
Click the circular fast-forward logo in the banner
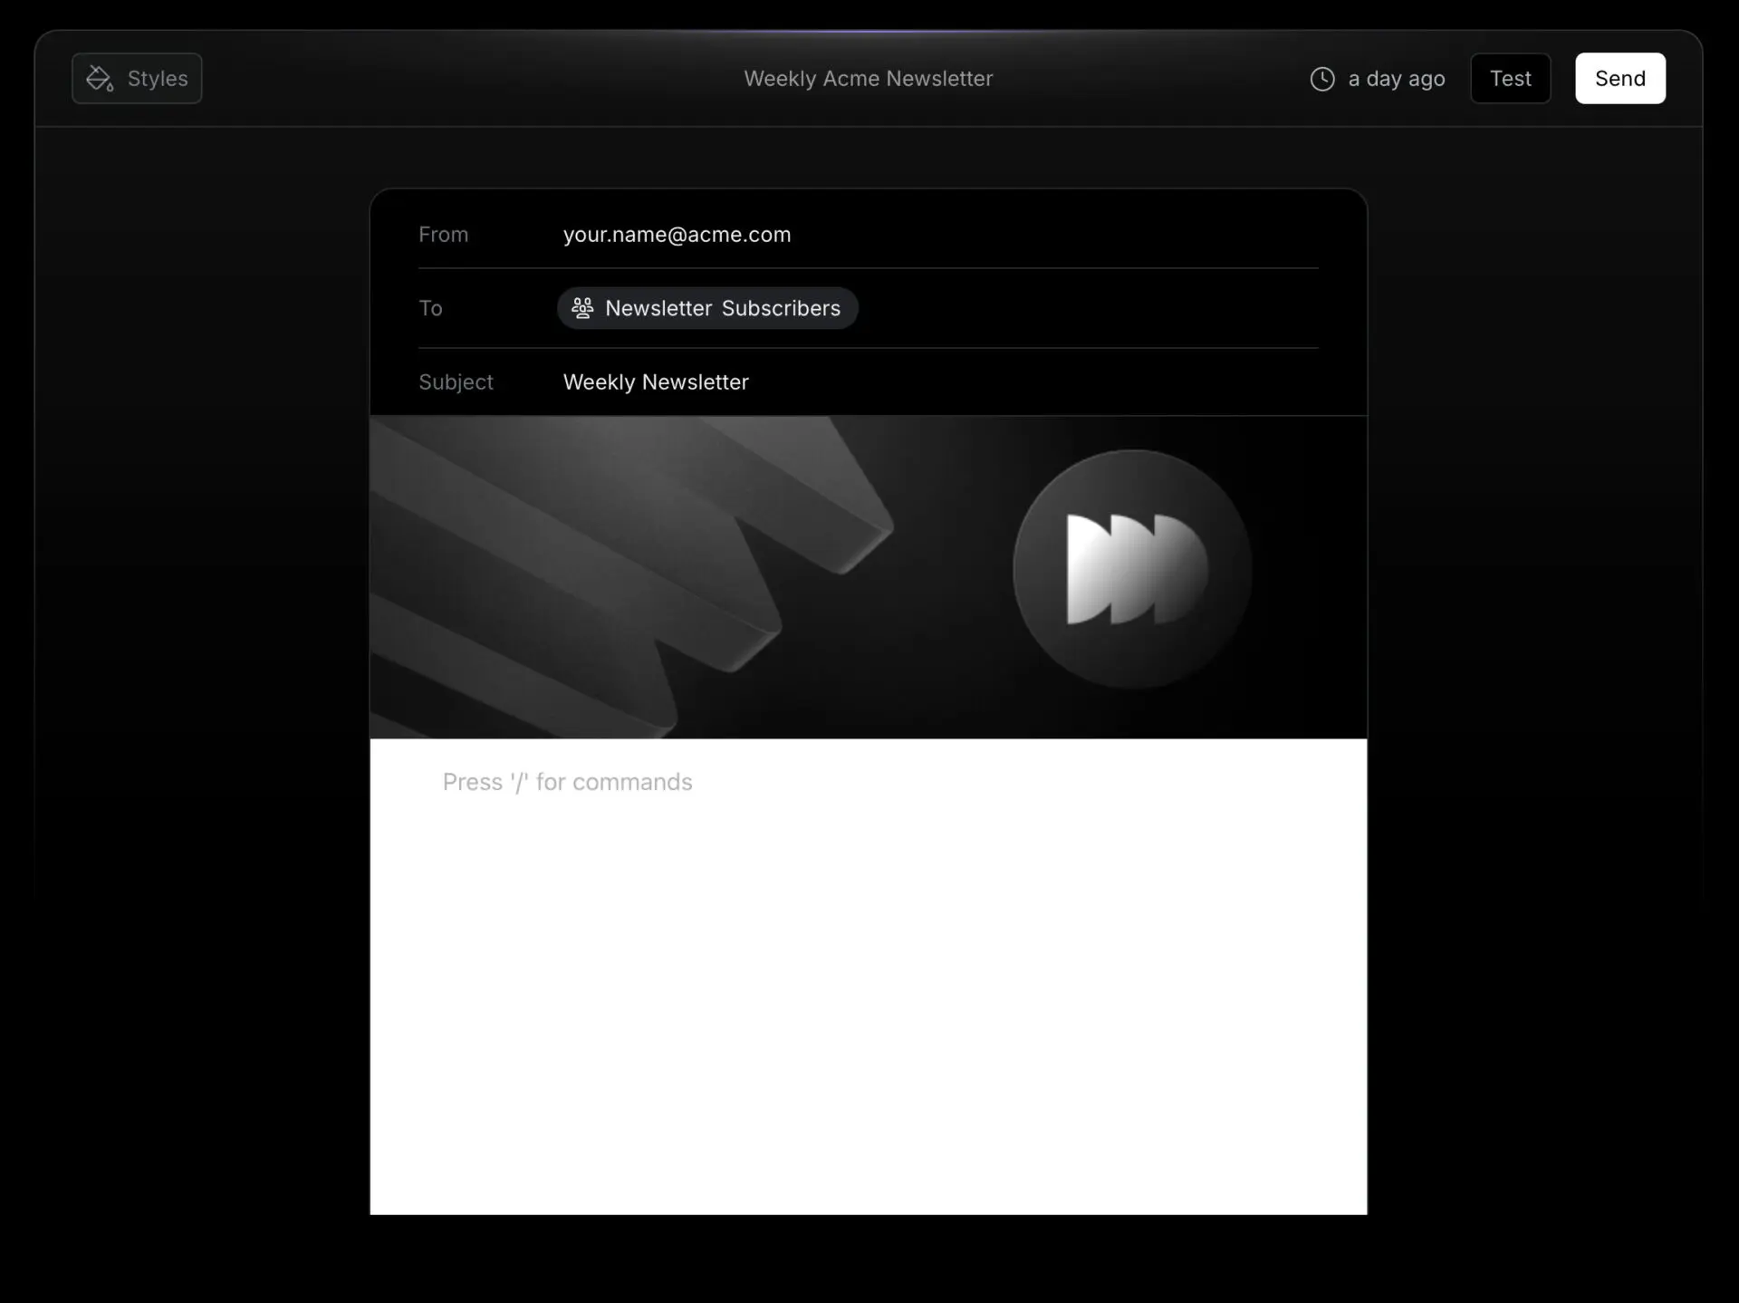click(x=1131, y=570)
